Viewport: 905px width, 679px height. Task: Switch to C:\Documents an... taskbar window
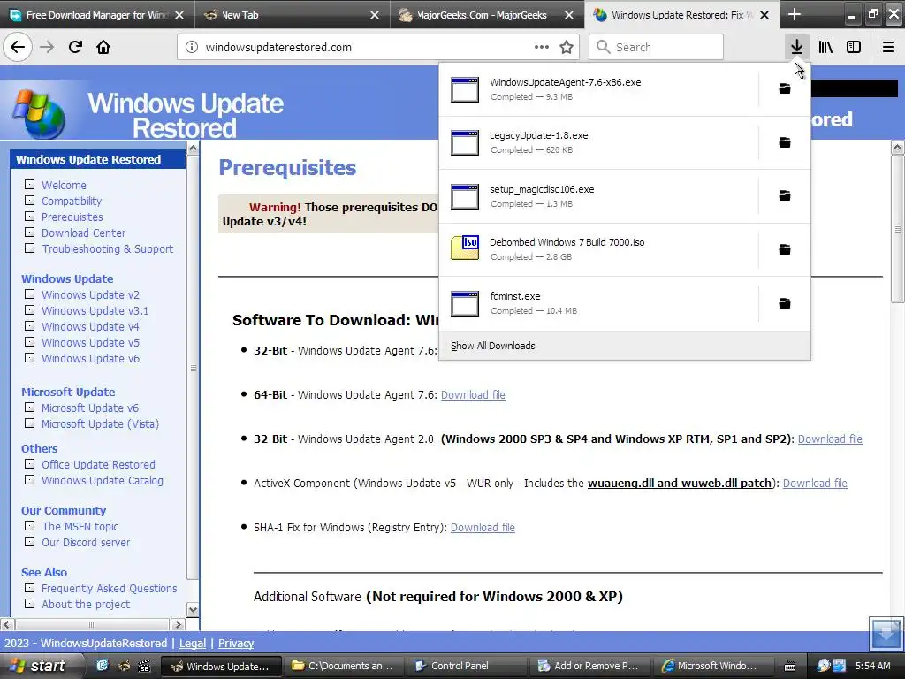(343, 667)
